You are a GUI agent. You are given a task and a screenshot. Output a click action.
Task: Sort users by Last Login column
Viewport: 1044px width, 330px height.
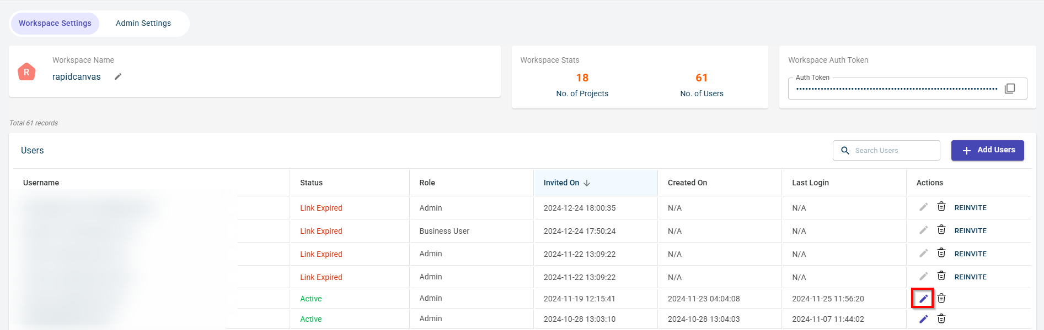click(810, 183)
